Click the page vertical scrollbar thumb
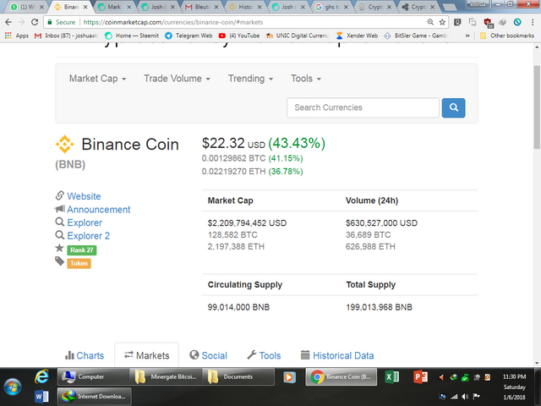The width and height of the screenshot is (541, 406). [x=537, y=107]
